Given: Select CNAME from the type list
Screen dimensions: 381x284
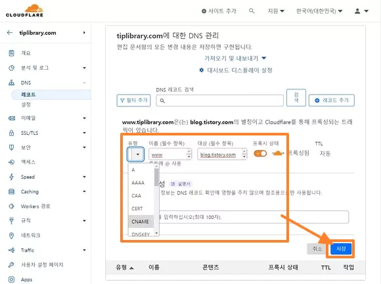Looking at the screenshot, I should click(141, 222).
